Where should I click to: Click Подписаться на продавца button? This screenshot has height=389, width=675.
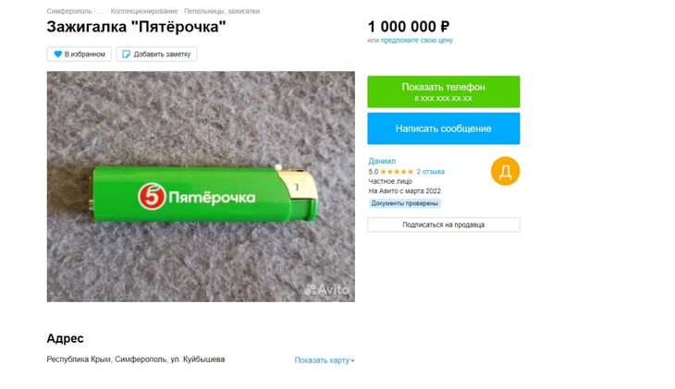point(444,225)
